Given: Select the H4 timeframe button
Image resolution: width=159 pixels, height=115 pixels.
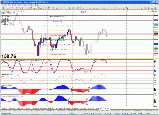Looking at the screenshot, I should tap(100, 8).
